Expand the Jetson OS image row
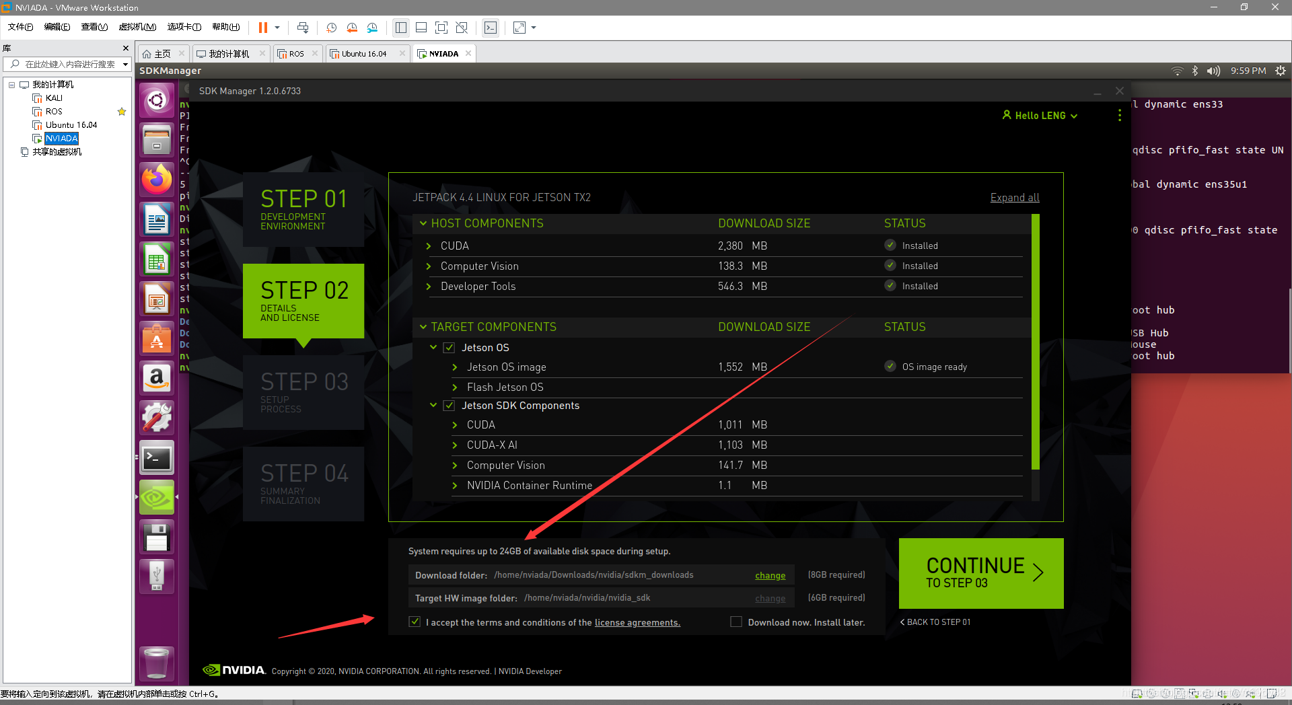Screen dimensions: 1292x705 455,367
